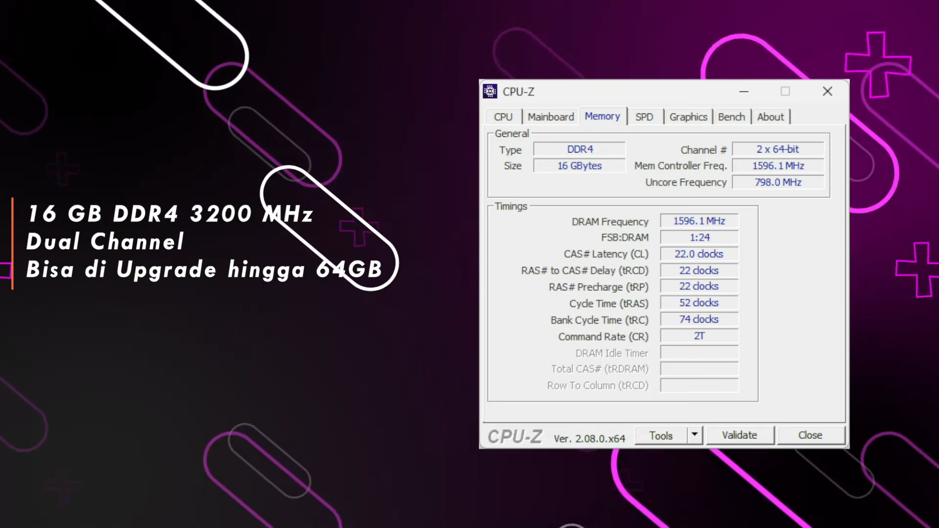Switch to the Graphics tab
939x528 pixels.
click(688, 117)
